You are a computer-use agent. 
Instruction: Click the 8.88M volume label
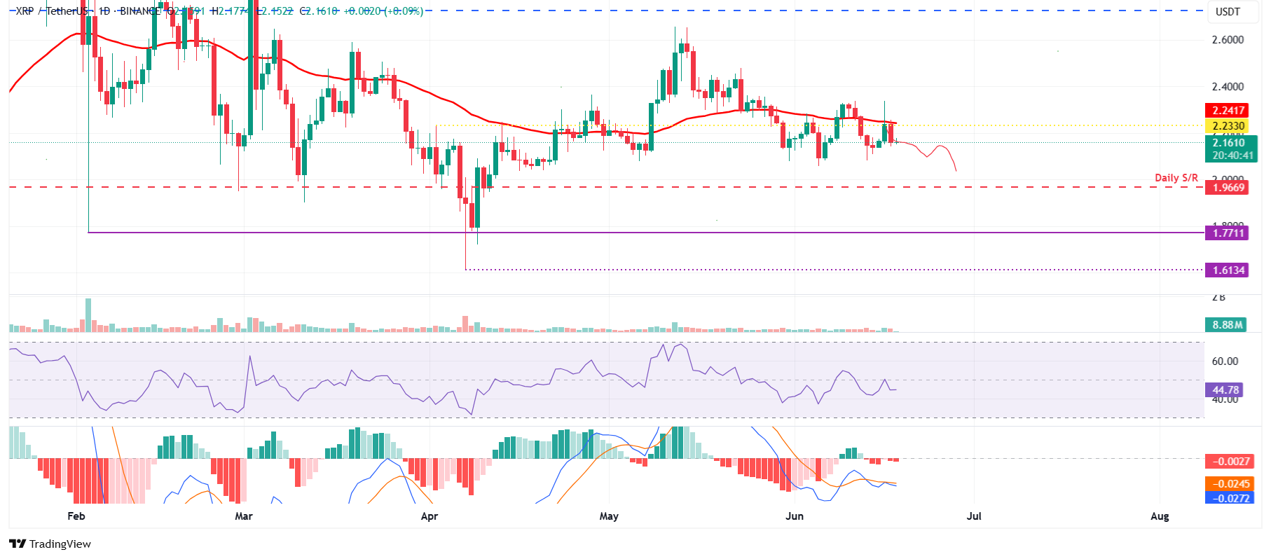pos(1227,325)
